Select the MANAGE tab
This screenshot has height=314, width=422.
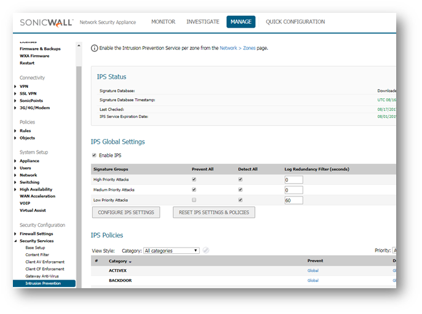pos(241,22)
